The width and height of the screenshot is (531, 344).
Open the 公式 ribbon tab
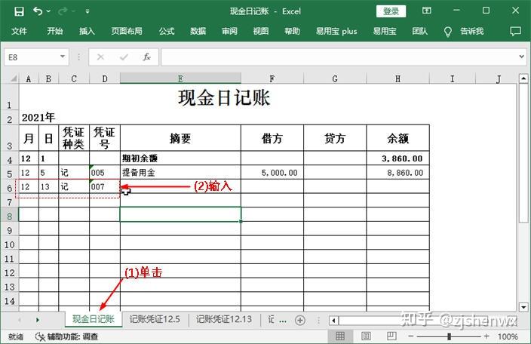click(x=167, y=32)
